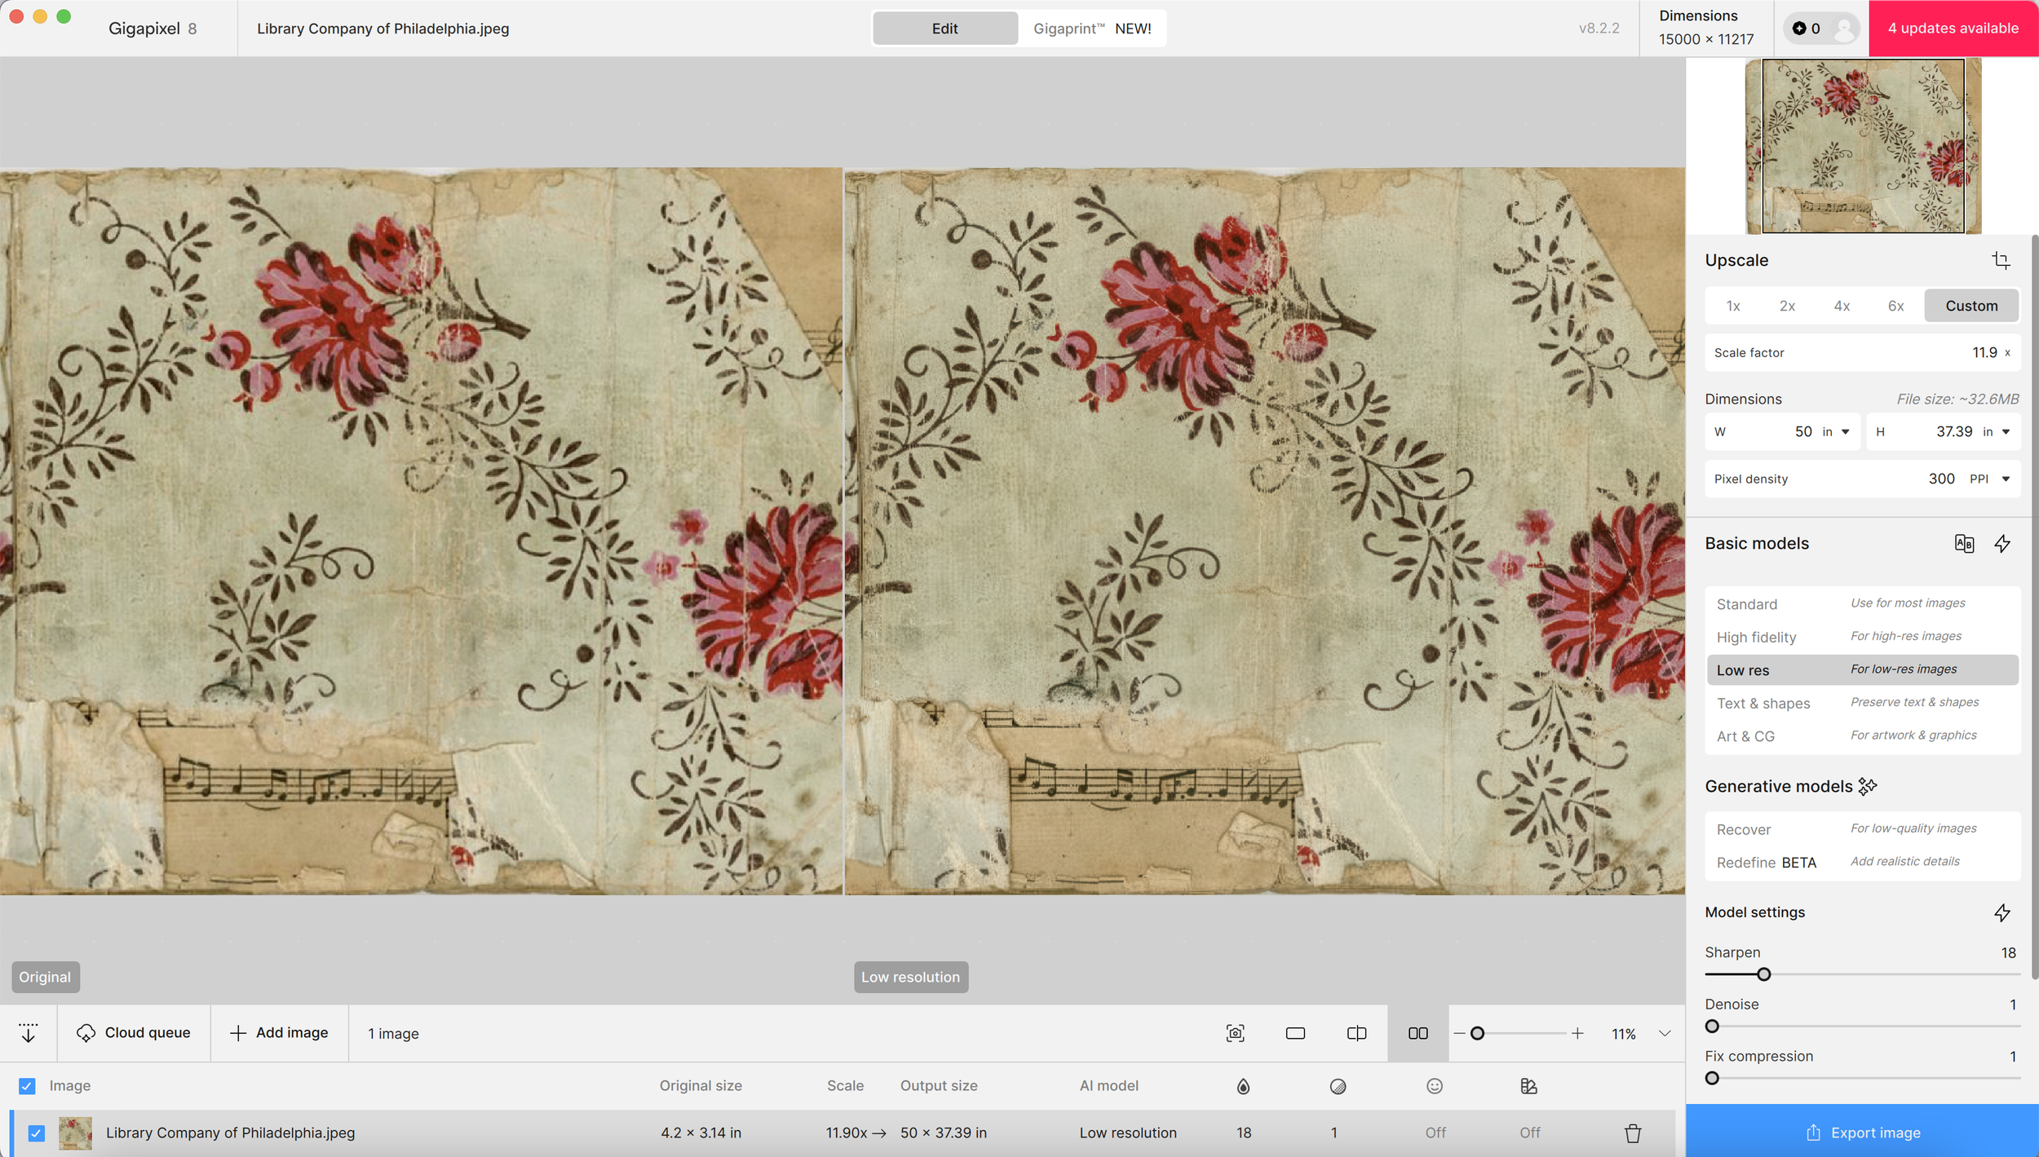Choose the Art & CG model
Screen dimensions: 2039x1157
[1862, 736]
